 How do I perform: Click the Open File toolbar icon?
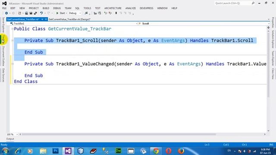[x=26, y=13]
